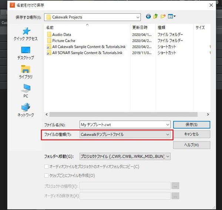Click the Save (保存) button
The height and width of the screenshot is (210, 222).
pyautogui.click(x=191, y=125)
